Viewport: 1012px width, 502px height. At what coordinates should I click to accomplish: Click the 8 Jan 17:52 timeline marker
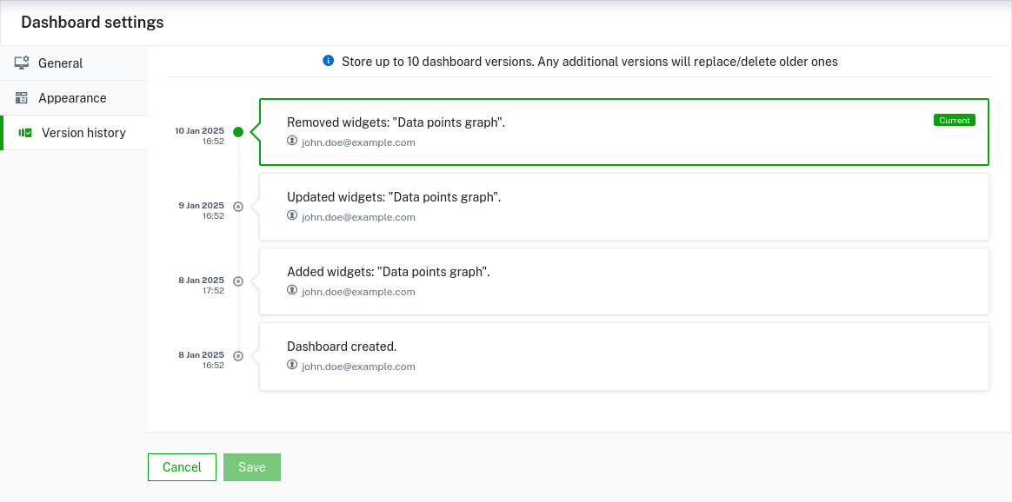click(238, 281)
